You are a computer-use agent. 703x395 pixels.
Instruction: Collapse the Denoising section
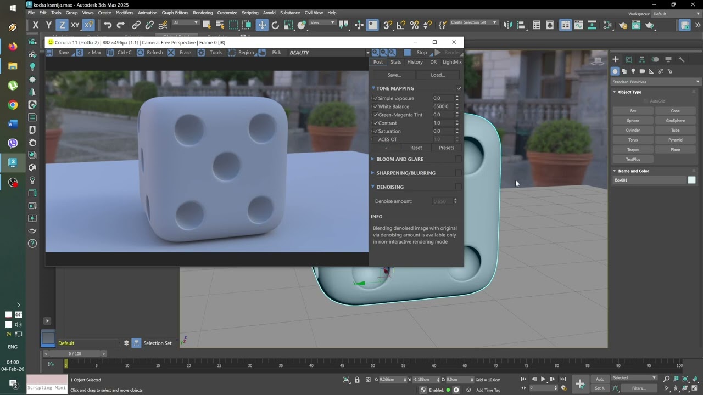click(373, 187)
